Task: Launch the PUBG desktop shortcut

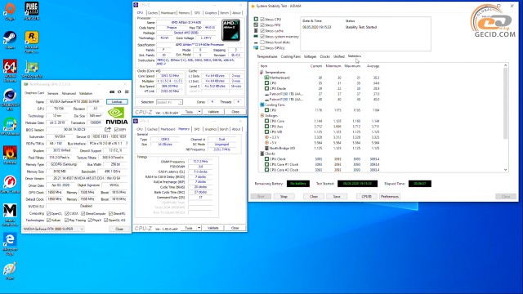Action: [32, 11]
